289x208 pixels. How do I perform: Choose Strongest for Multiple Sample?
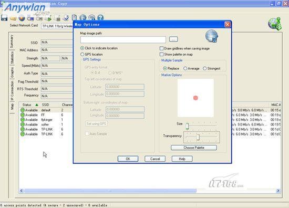204,68
